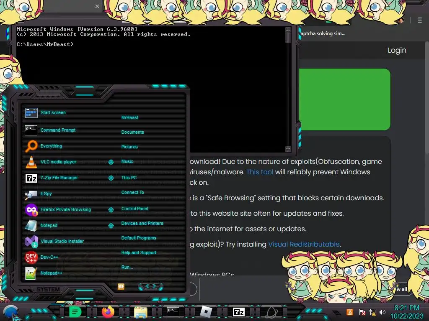The image size is (429, 321).
Task: Launch VLC media player
Action: pos(51,162)
